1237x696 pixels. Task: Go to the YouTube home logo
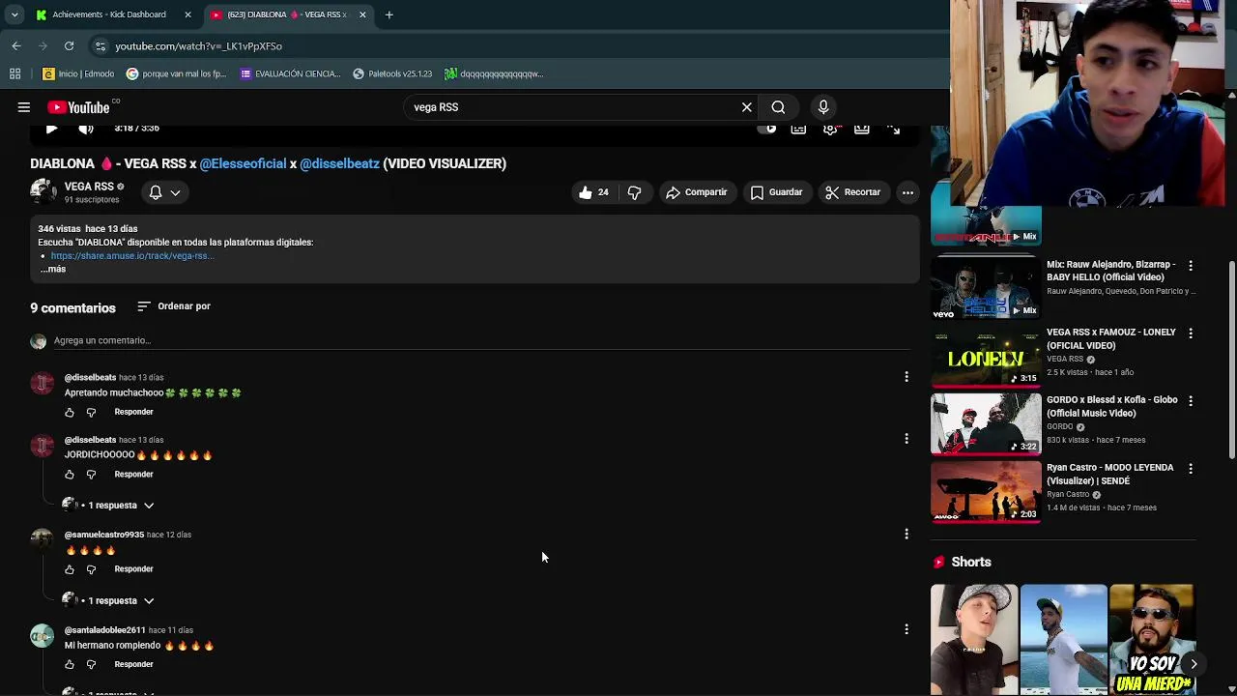coord(78,107)
